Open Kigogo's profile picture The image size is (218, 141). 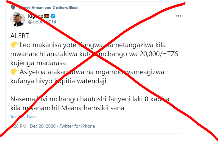18,19
